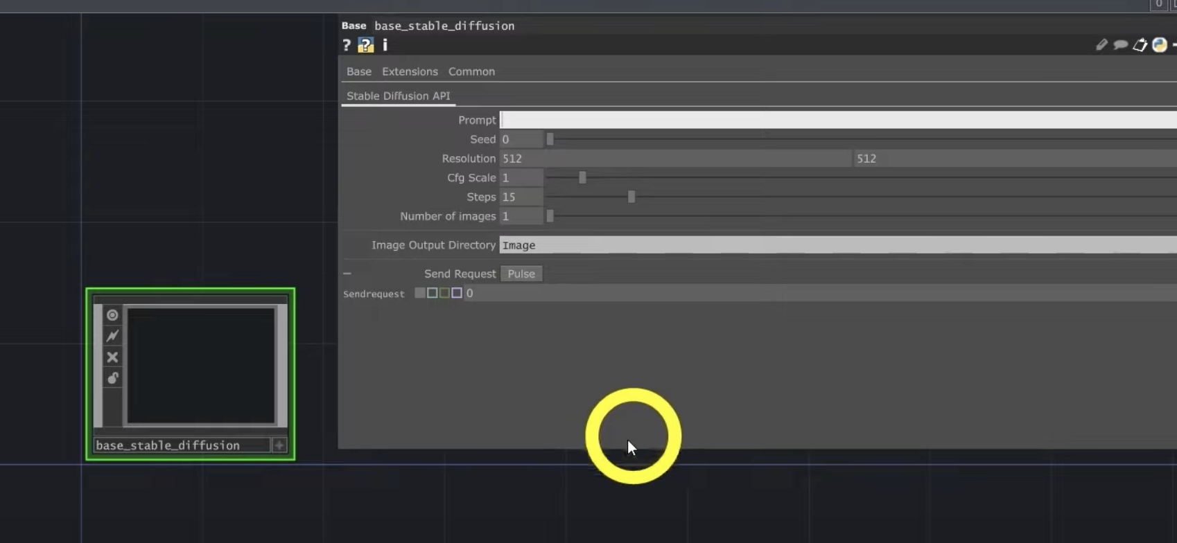Select node name field base_stable_diffusion
Screen dimensions: 1177x543
(x=182, y=445)
